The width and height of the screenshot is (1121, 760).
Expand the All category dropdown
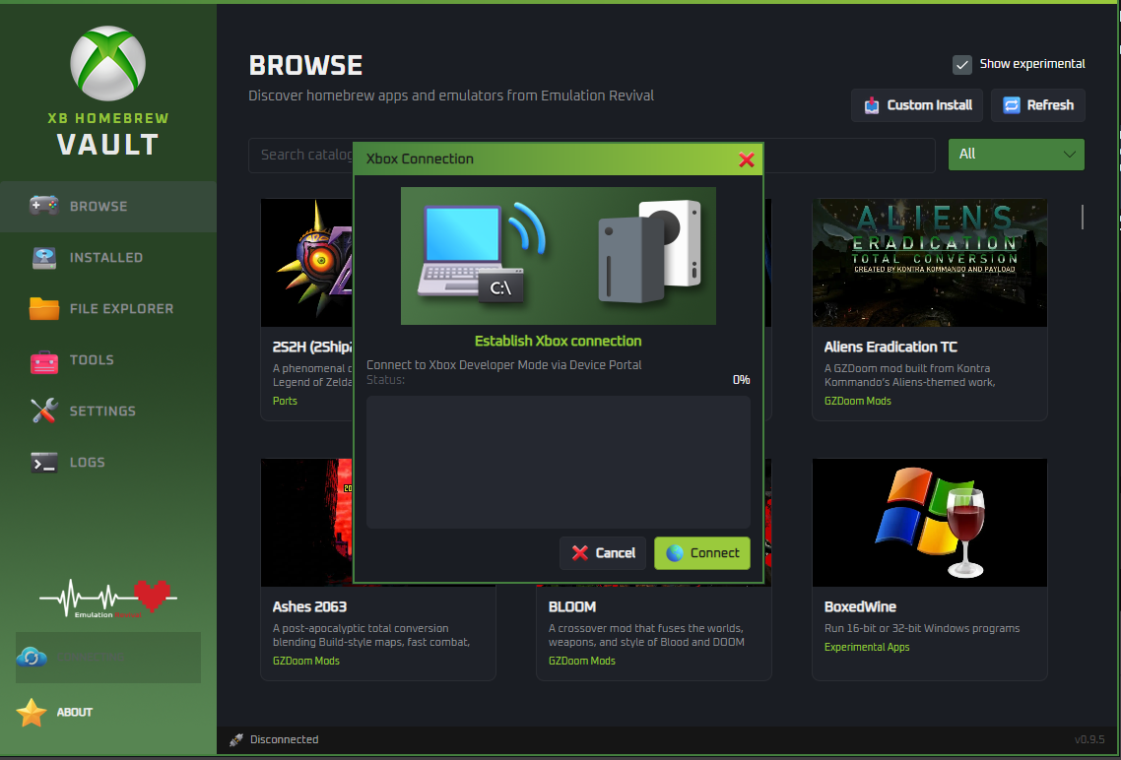click(x=1016, y=155)
